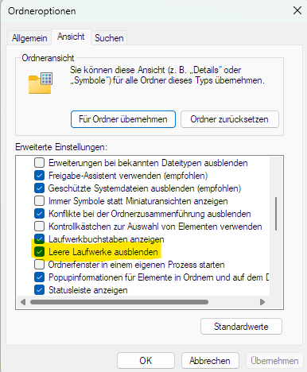
Task: Disable Statusleiste anzeigen option
Action: [39, 290]
